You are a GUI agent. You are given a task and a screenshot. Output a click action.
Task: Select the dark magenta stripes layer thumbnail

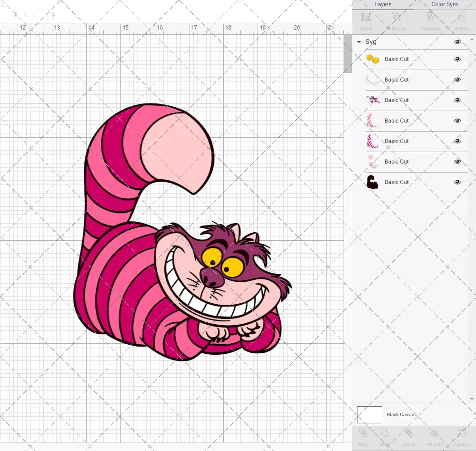click(x=372, y=141)
